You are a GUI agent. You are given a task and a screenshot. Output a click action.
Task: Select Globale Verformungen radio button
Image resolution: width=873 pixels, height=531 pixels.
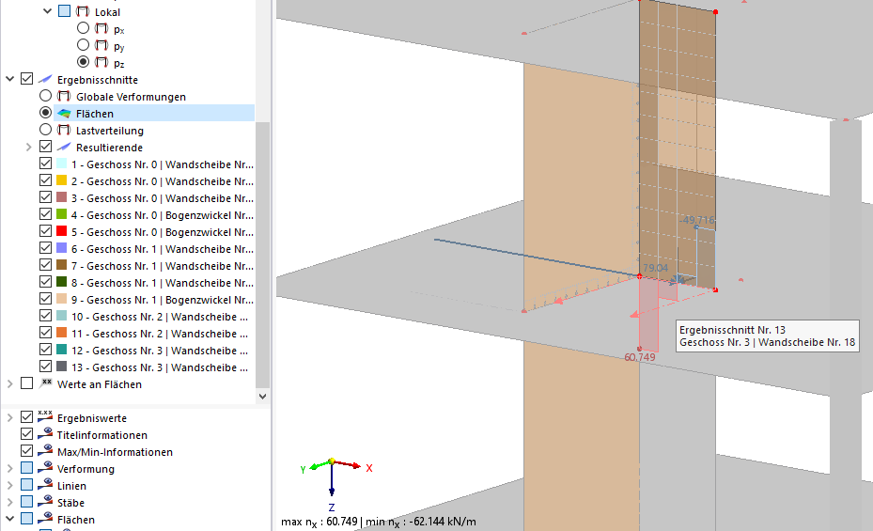46,96
